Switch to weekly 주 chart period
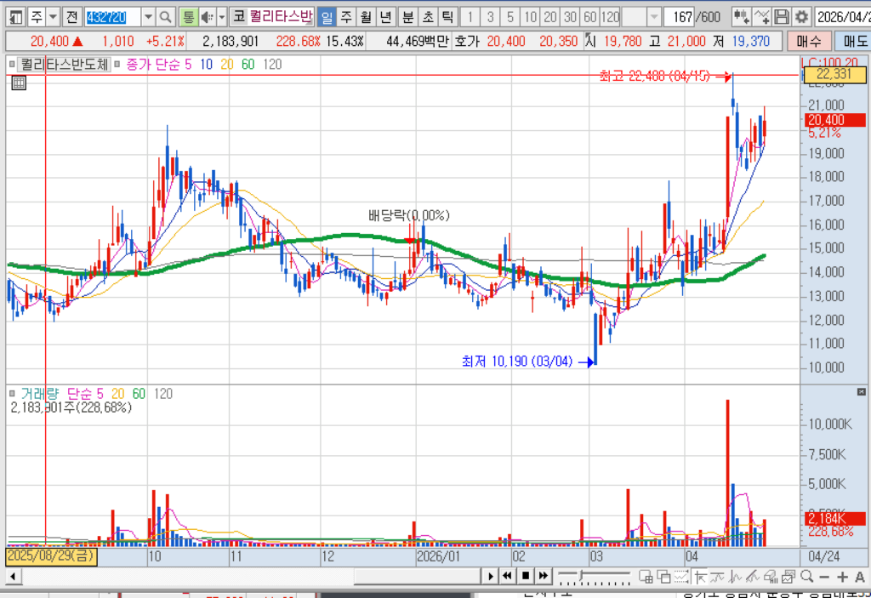871x598 pixels. 346,17
